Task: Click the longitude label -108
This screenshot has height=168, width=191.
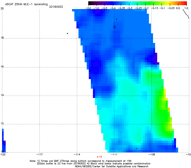Action: coord(152,155)
